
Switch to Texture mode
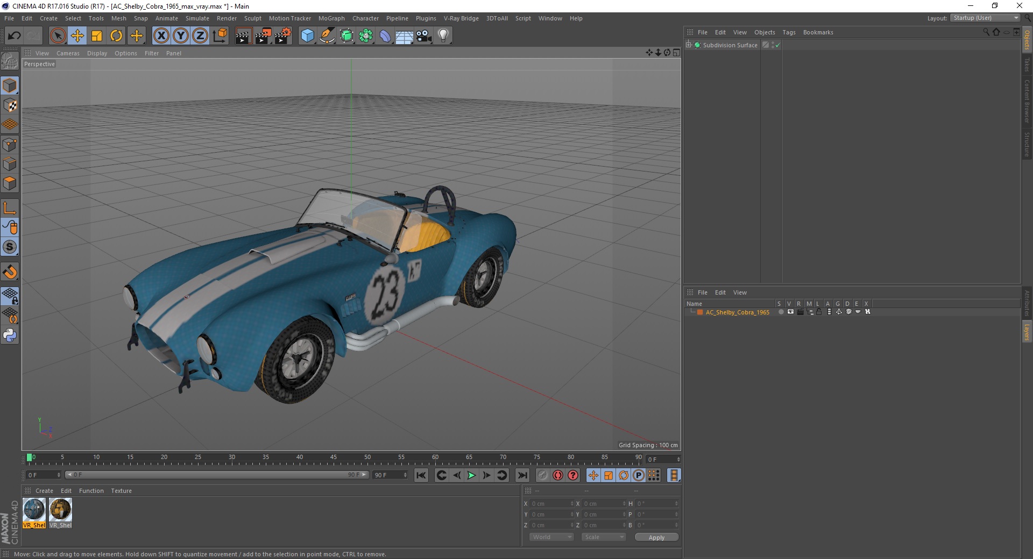point(10,105)
